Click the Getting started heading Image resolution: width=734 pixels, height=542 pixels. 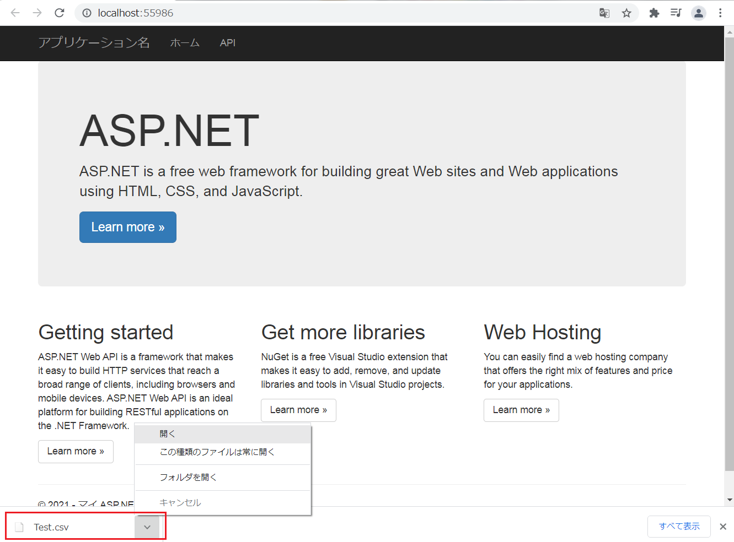pos(106,332)
